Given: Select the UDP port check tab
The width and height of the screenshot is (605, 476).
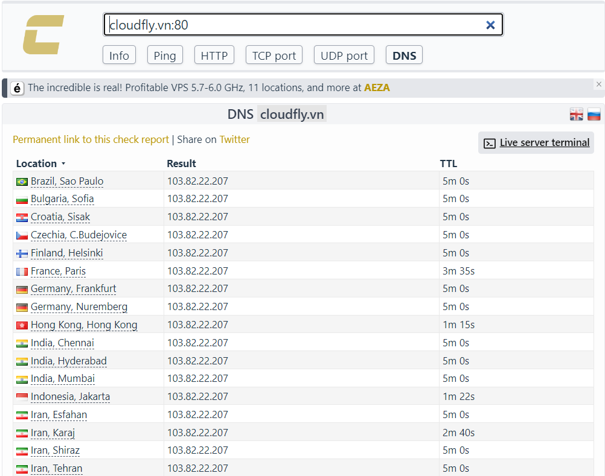Looking at the screenshot, I should 344,55.
